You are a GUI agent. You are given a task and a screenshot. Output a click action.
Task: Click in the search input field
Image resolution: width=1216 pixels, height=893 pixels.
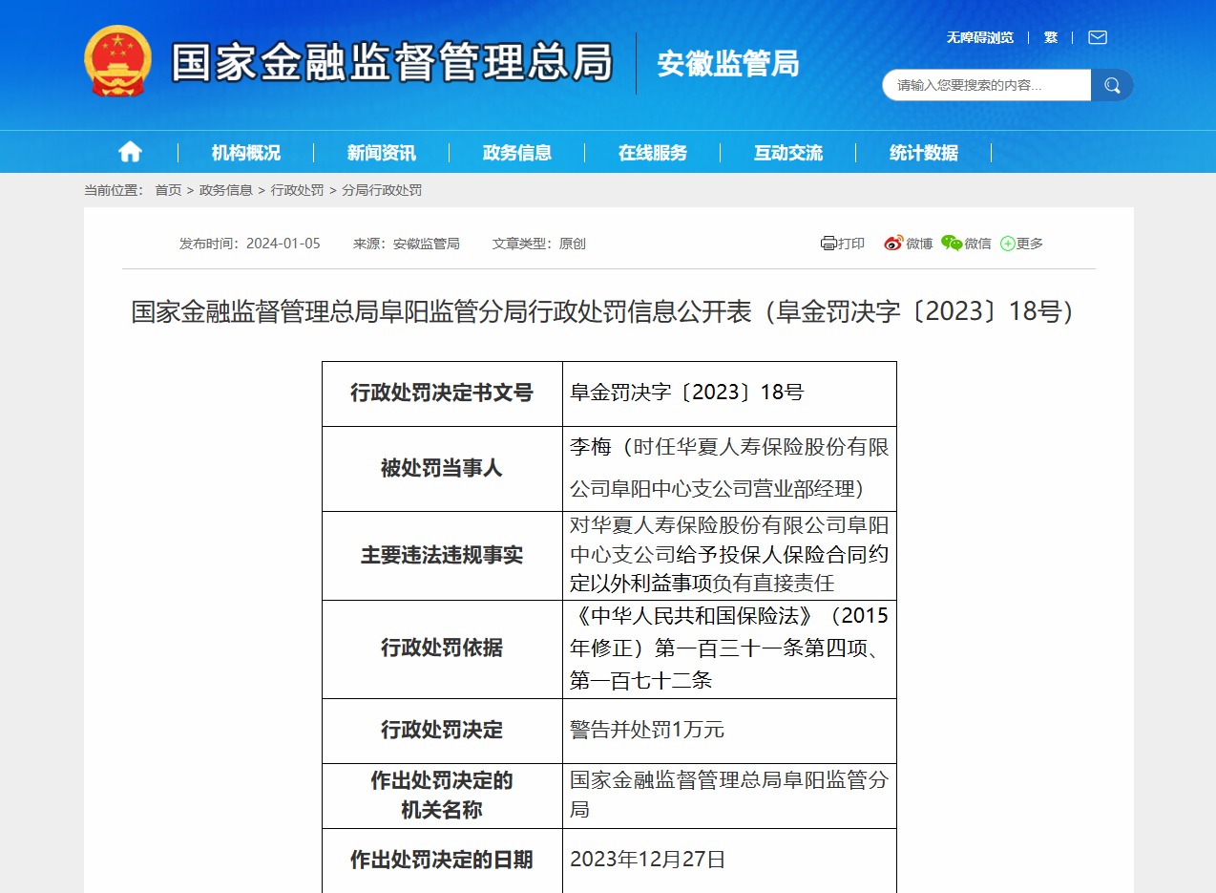pyautogui.click(x=986, y=85)
